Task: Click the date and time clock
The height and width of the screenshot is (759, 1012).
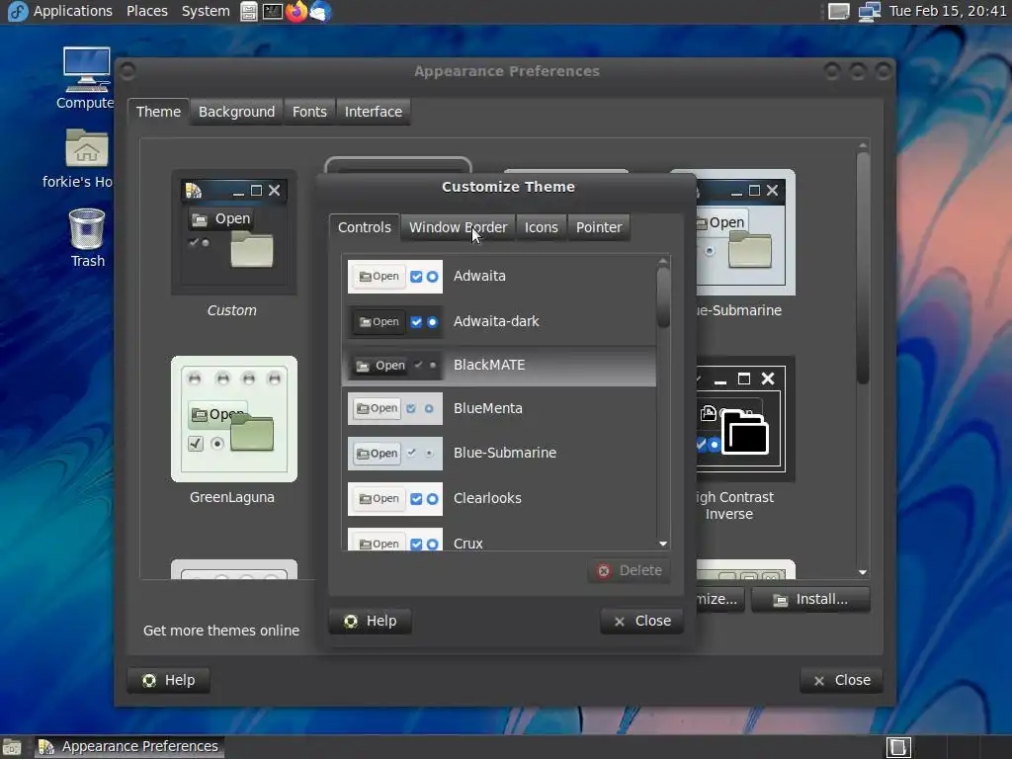Action: click(x=947, y=11)
